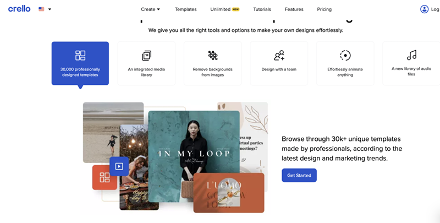
Task: Click the user account avatar icon
Action: (424, 9)
